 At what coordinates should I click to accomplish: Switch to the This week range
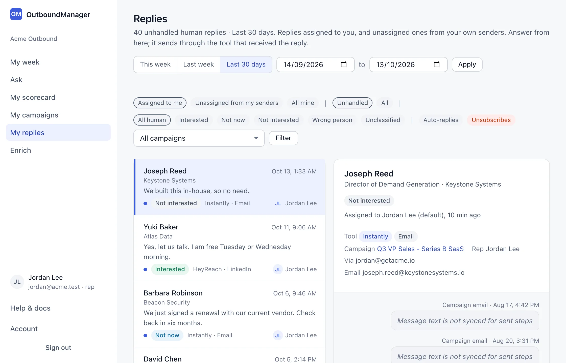point(155,65)
